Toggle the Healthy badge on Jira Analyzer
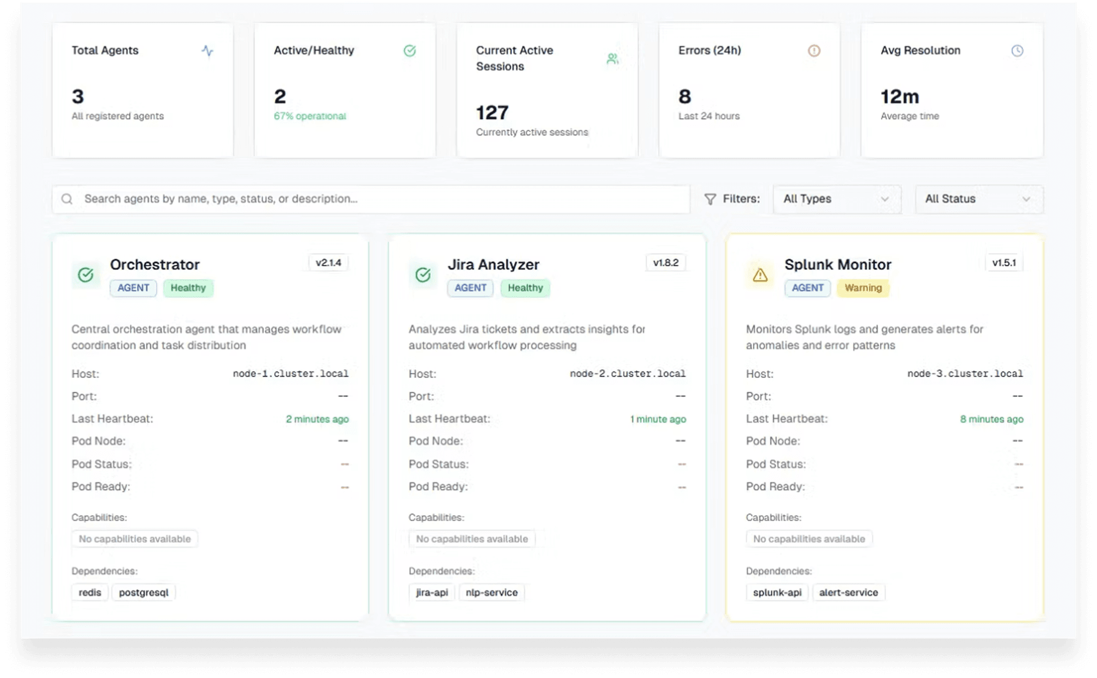The height and width of the screenshot is (678, 1097). [525, 288]
